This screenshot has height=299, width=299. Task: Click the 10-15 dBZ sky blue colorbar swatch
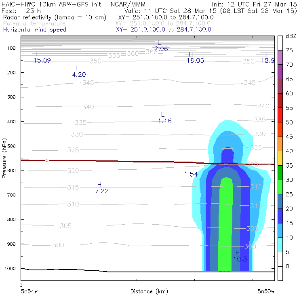pyautogui.click(x=280, y=230)
